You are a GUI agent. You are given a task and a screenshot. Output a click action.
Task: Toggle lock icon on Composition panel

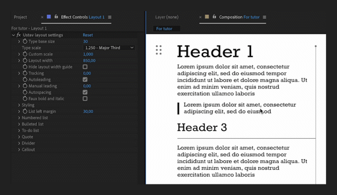[214, 16]
